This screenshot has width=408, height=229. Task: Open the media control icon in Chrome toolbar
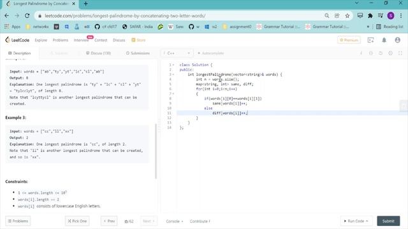point(381,16)
